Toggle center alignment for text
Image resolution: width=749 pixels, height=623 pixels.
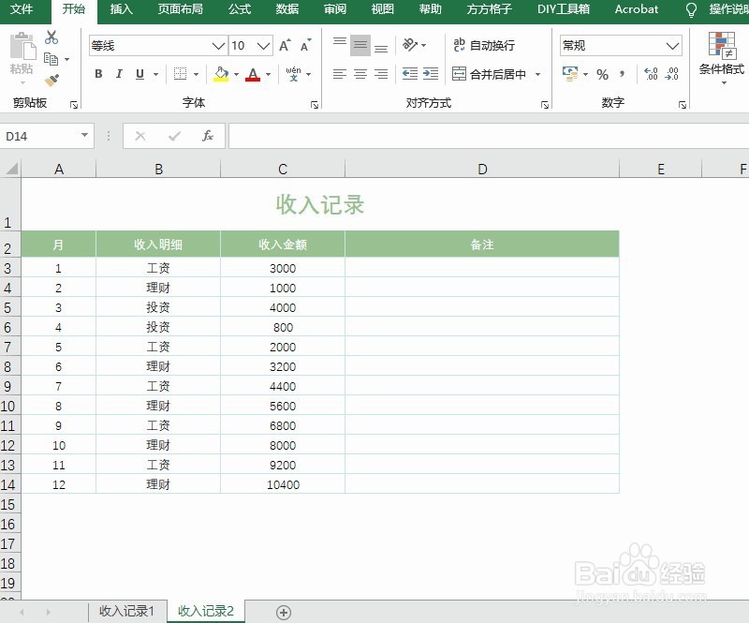pyautogui.click(x=360, y=75)
